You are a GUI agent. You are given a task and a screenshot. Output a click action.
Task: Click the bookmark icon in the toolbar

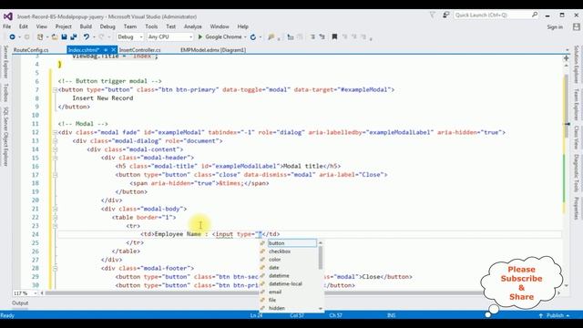pyautogui.click(x=334, y=36)
